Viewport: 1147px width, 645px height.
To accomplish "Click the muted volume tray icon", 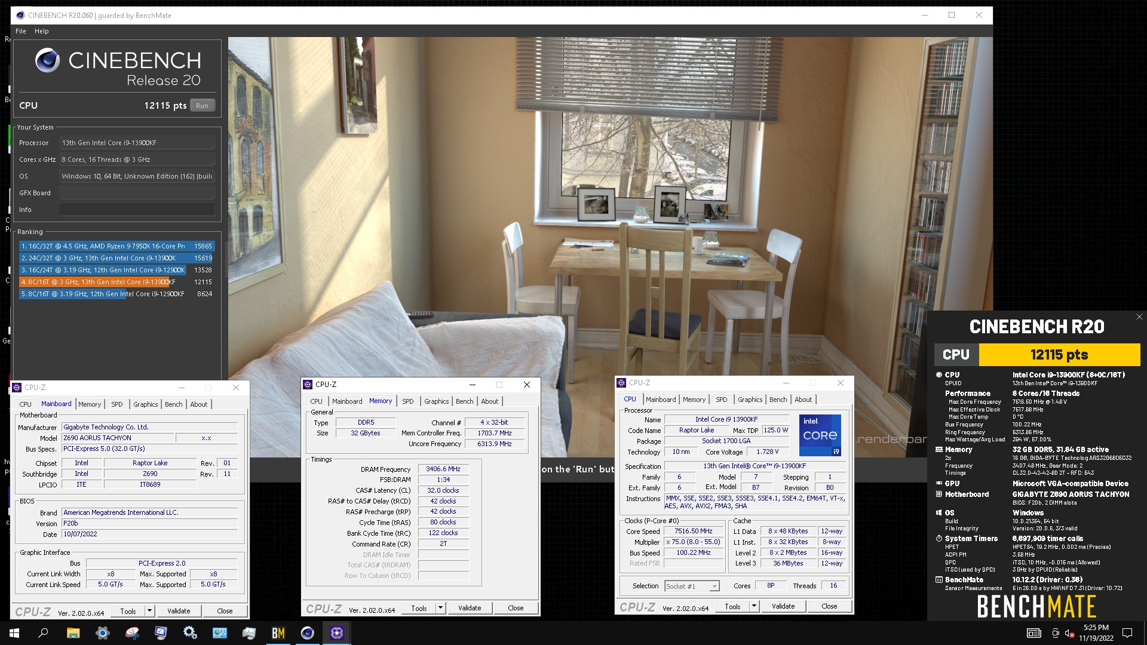I will click(x=1070, y=633).
